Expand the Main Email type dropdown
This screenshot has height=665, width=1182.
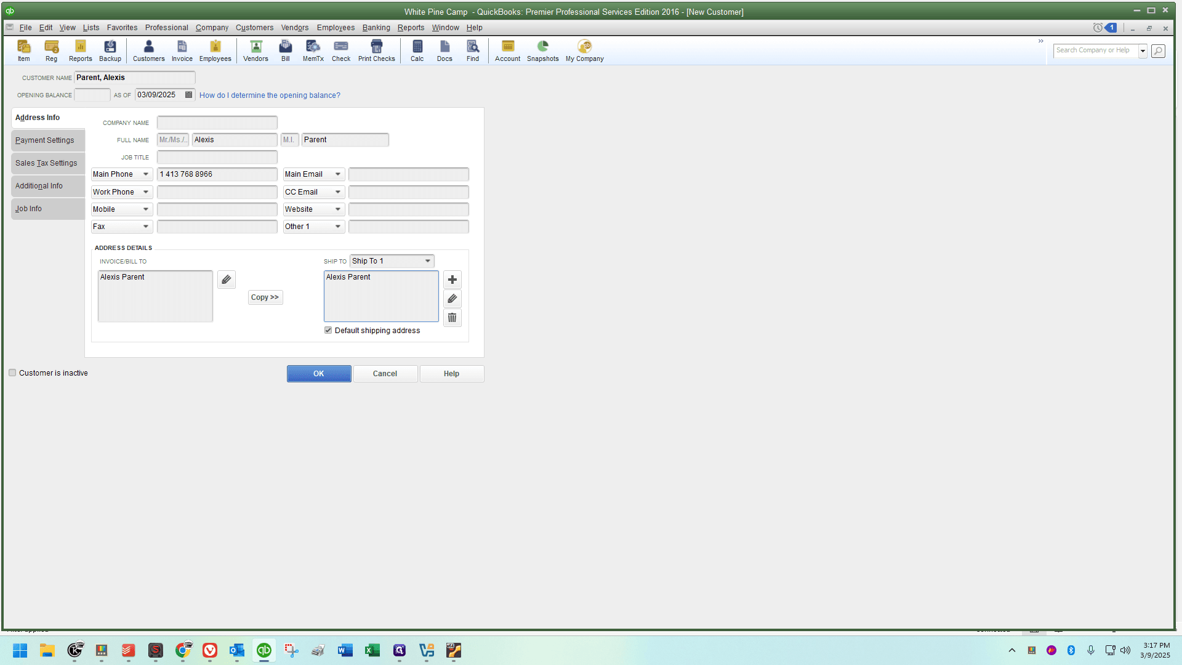[x=338, y=174]
